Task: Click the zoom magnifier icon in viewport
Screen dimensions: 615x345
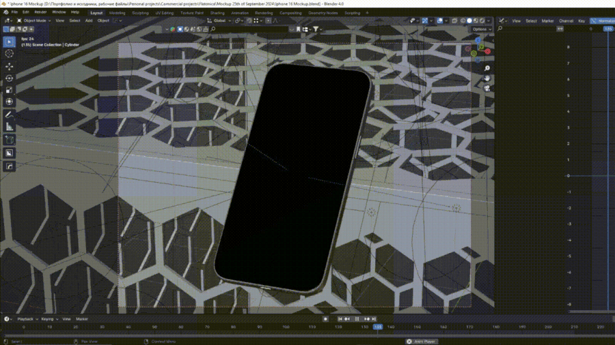Action: (487, 68)
